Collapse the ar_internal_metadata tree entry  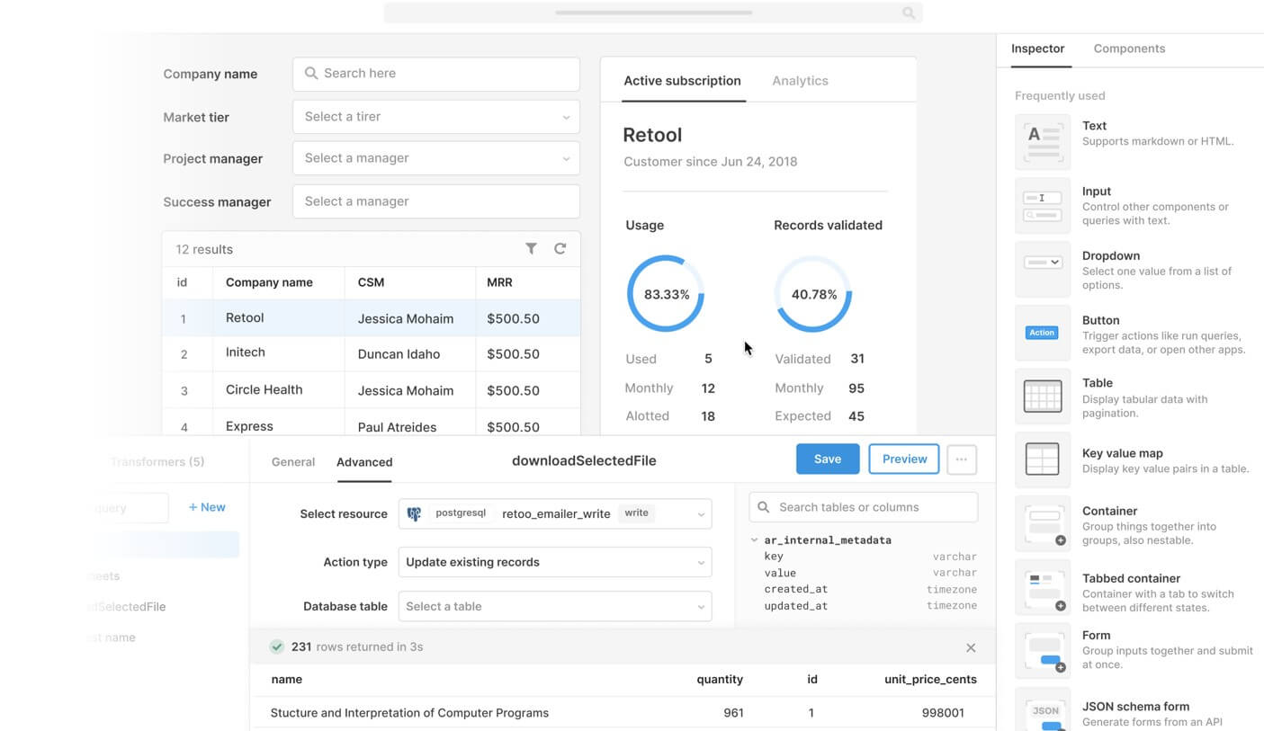point(753,539)
